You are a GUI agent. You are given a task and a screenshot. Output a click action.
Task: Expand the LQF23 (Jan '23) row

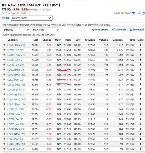4,124
